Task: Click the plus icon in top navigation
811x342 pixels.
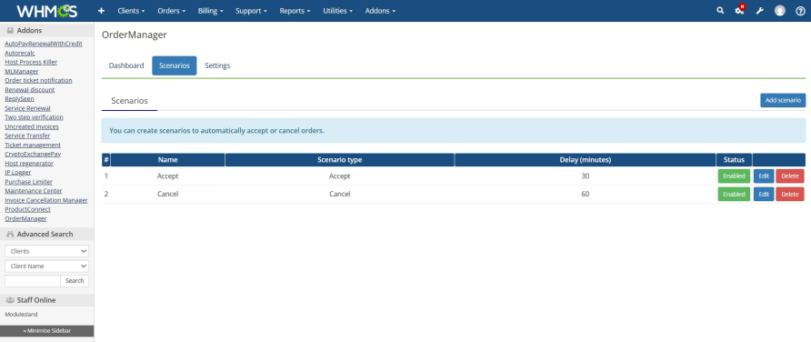Action: (101, 11)
